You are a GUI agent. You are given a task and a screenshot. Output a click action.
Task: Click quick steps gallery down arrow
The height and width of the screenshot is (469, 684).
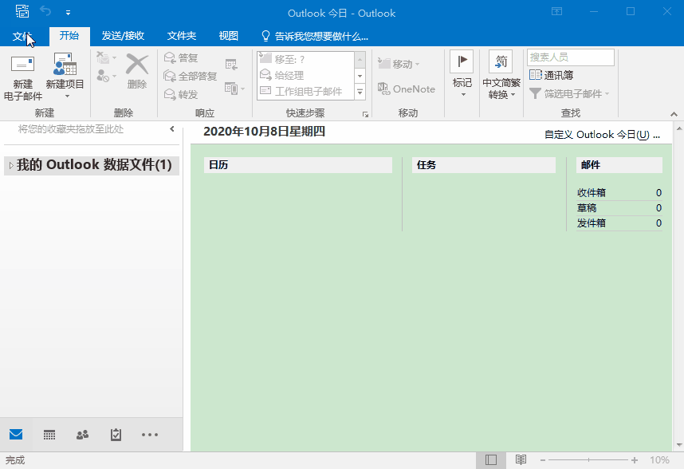pyautogui.click(x=360, y=76)
